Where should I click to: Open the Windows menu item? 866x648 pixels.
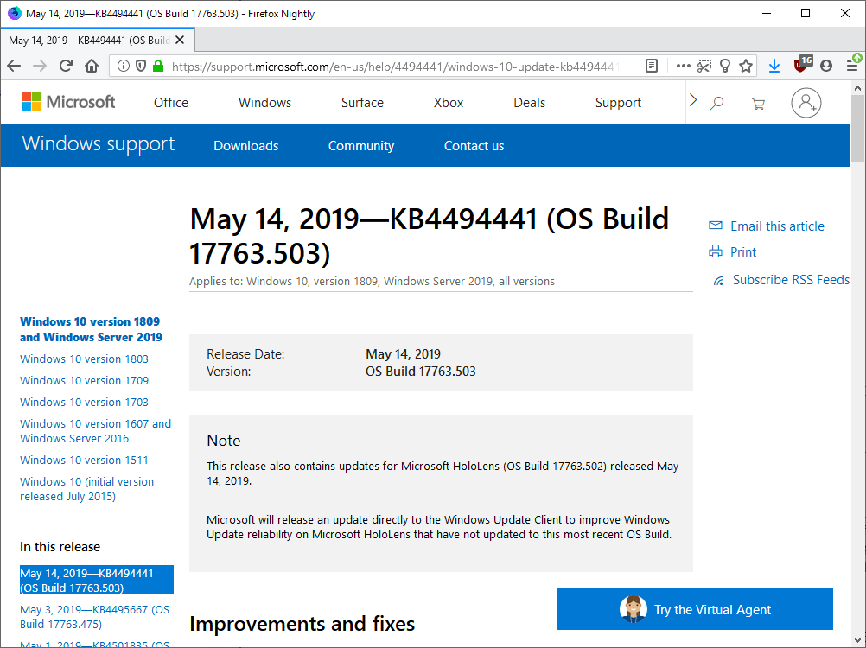tap(264, 103)
